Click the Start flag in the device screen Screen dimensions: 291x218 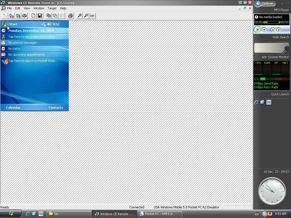tap(4, 24)
